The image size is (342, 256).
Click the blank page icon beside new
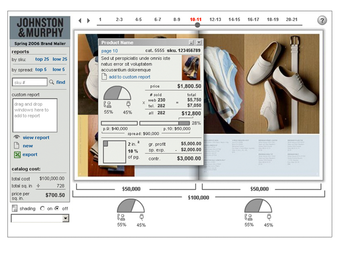tap(17, 146)
